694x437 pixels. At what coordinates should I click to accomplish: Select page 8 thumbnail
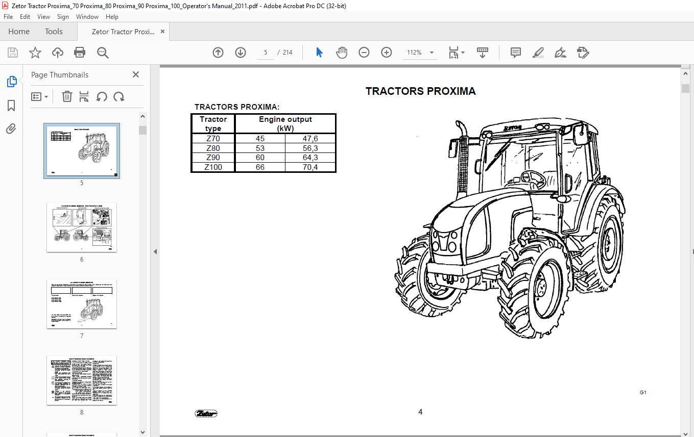[x=82, y=380]
